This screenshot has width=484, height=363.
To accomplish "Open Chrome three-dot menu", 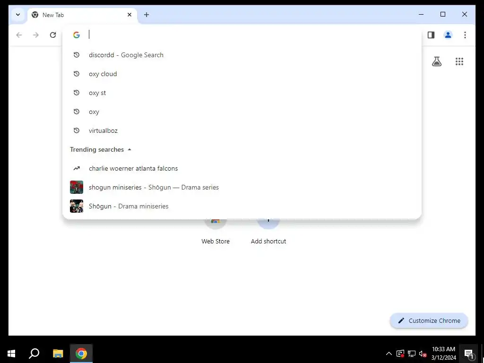I will tap(465, 35).
